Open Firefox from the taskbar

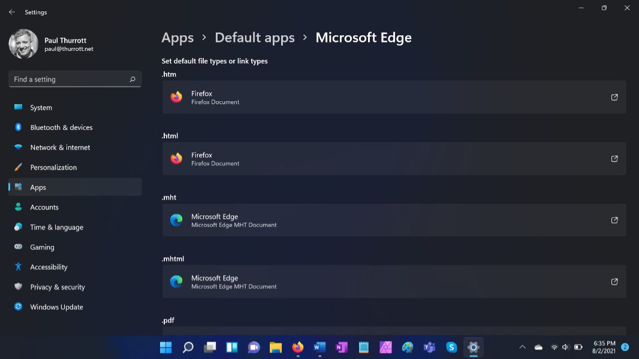298,347
